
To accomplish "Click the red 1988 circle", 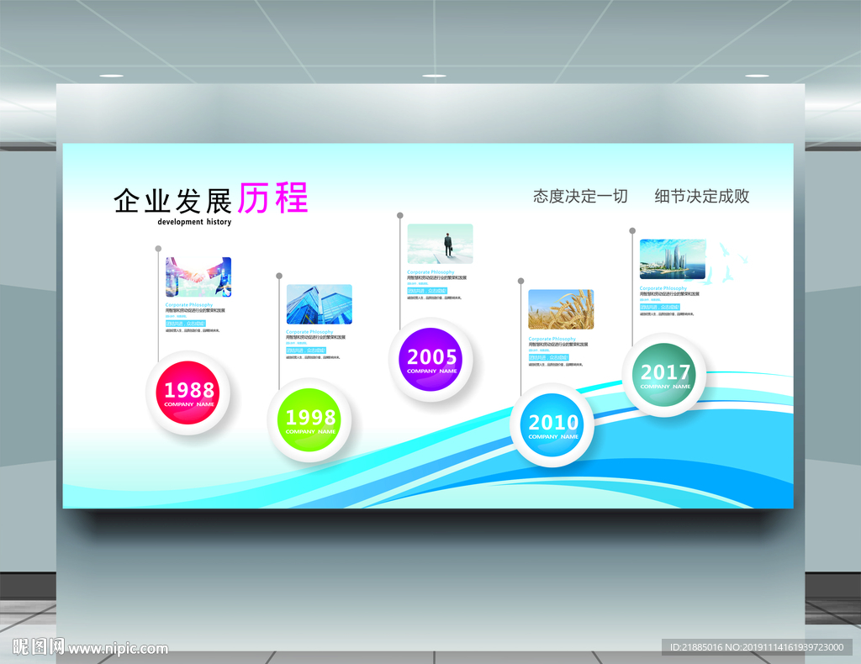I will (x=188, y=393).
